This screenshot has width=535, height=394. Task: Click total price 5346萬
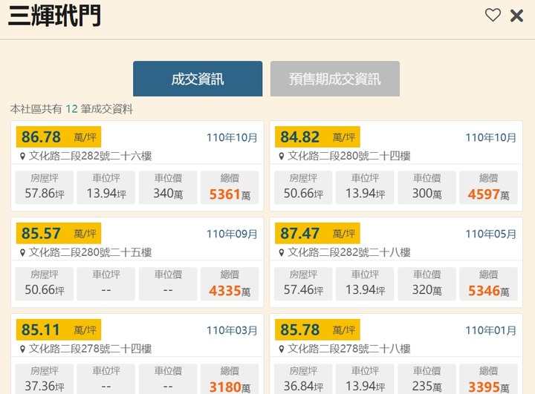[x=489, y=291]
